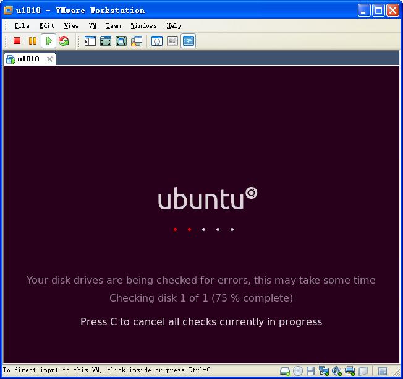Maximize the VMware Workstation window

tap(378, 11)
